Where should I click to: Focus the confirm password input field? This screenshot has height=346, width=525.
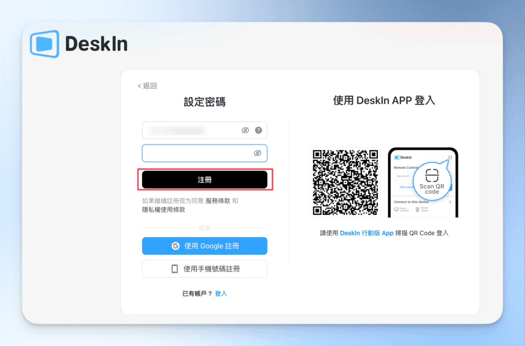[x=205, y=153]
